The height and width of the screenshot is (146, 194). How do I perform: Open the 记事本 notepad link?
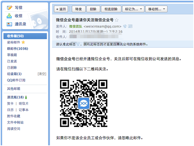[x=24, y=110]
